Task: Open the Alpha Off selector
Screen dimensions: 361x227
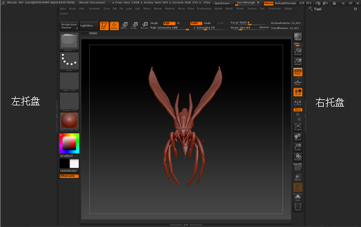Action: coord(69,82)
